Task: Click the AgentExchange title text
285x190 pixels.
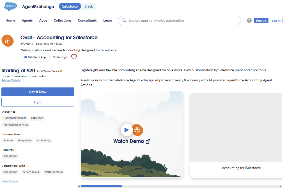Action: pyautogui.click(x=38, y=6)
